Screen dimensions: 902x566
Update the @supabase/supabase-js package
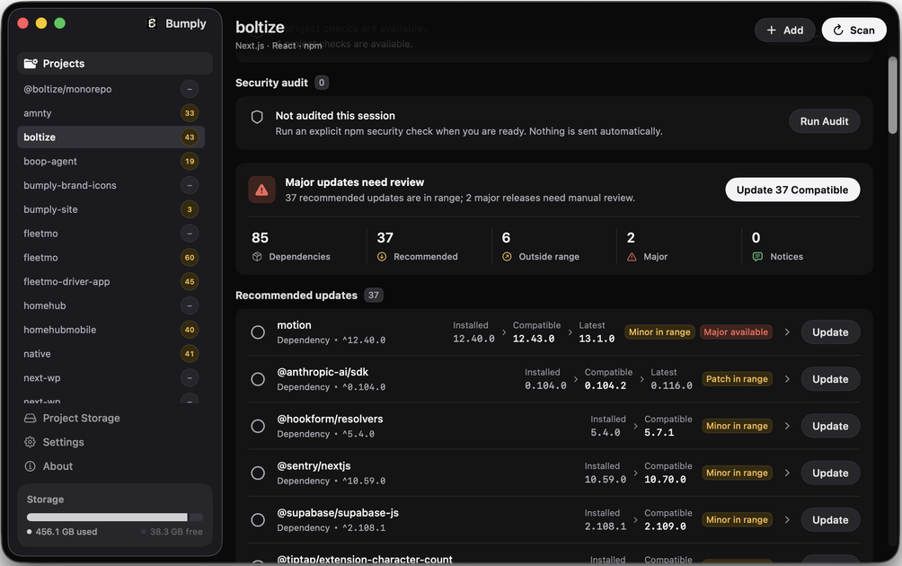(x=830, y=520)
